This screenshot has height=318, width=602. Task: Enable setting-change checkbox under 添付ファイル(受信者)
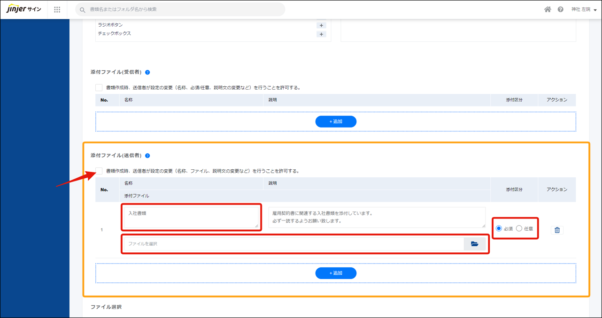point(99,88)
